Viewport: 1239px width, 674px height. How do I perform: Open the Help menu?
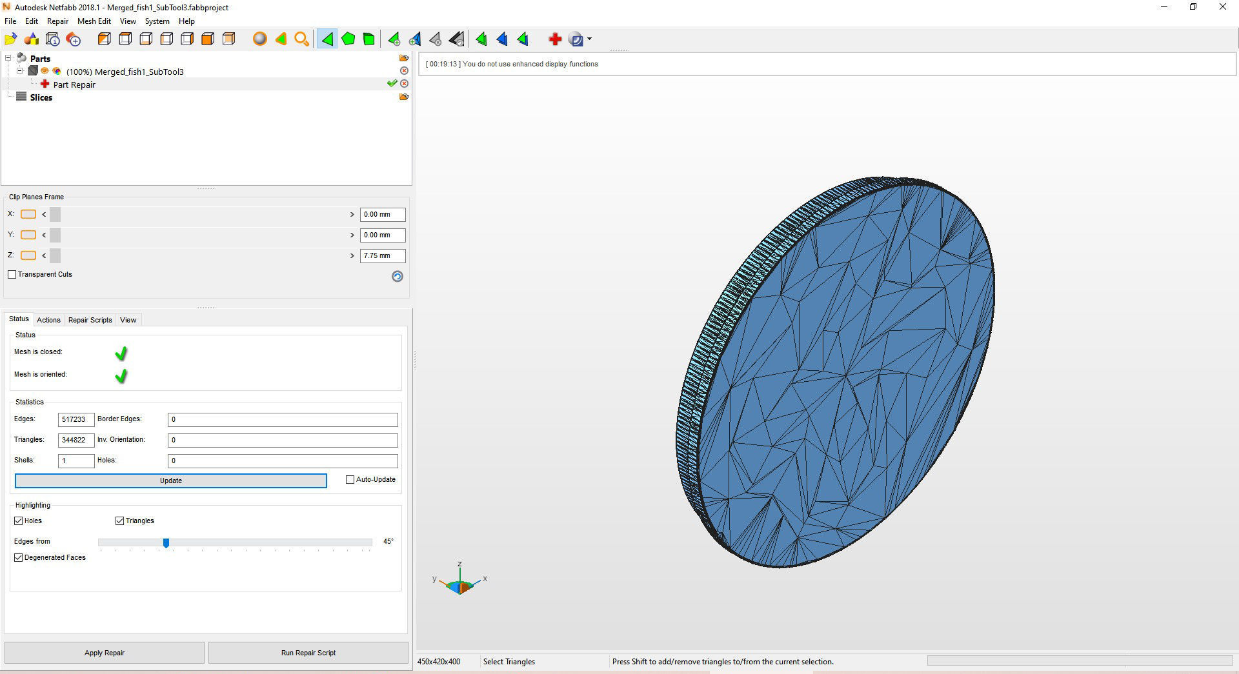[x=186, y=21]
